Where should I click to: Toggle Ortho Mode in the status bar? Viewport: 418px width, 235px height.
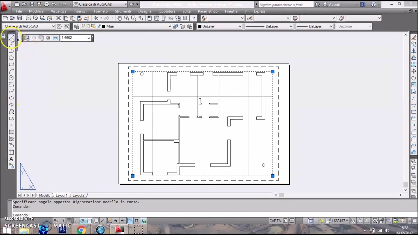point(76,221)
